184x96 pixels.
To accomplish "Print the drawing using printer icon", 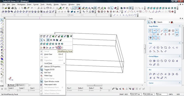I will [x=13, y=8].
